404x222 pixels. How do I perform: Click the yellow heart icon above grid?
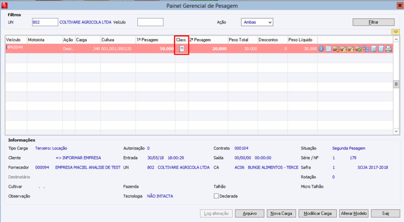pos(396,32)
